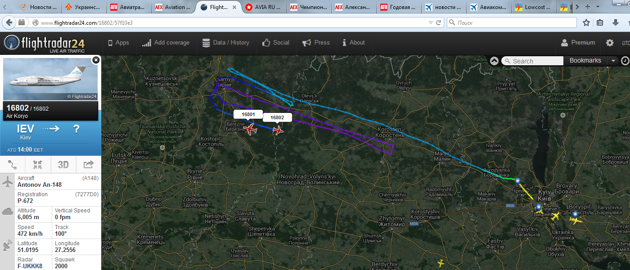Image resolution: width=630 pixels, height=270 pixels.
Task: Center map on aircraft icon
Action: click(x=38, y=165)
